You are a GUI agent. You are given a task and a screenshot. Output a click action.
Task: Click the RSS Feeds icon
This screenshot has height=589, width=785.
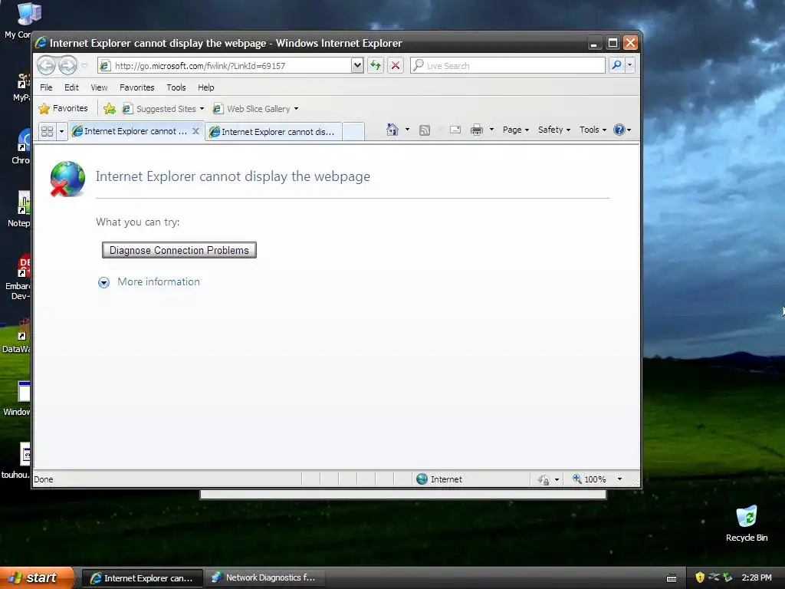click(425, 130)
